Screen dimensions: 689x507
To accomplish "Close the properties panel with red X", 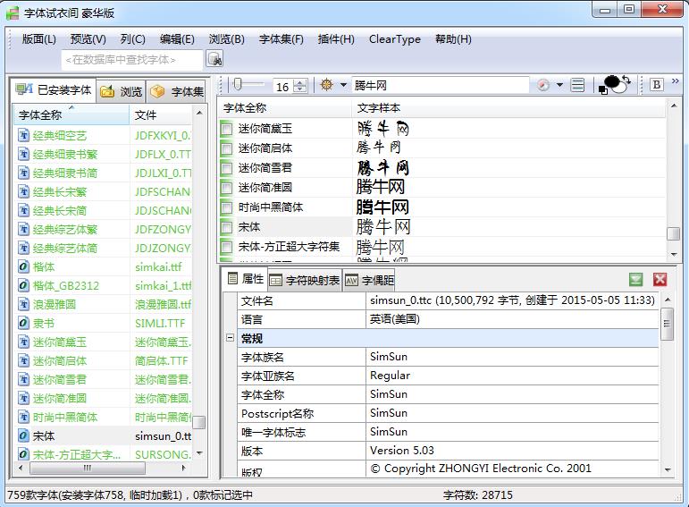I will 660,280.
